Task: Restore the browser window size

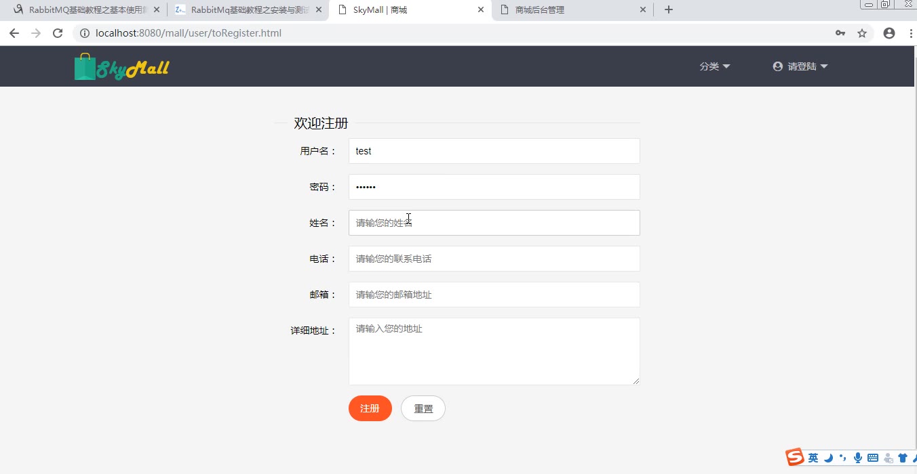Action: pos(885,4)
